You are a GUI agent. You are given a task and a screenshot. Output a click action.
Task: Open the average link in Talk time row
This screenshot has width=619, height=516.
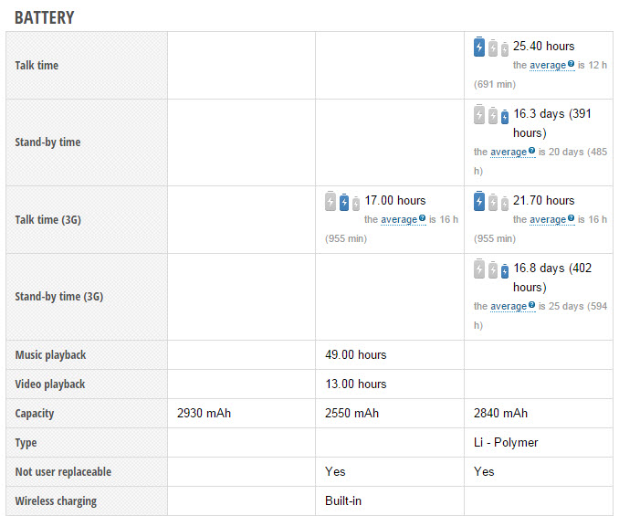click(548, 65)
